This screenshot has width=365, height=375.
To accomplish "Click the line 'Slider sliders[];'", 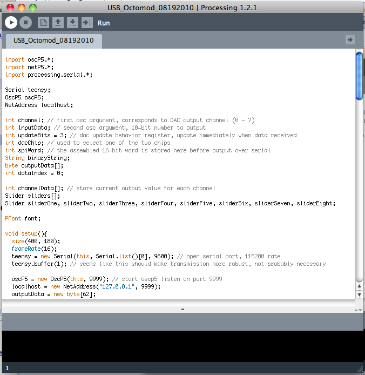I will pyautogui.click(x=32, y=196).
